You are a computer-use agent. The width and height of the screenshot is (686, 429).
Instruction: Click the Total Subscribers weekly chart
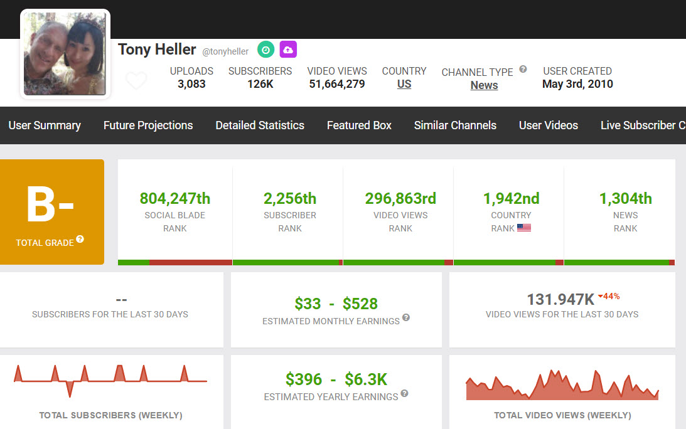[110, 381]
